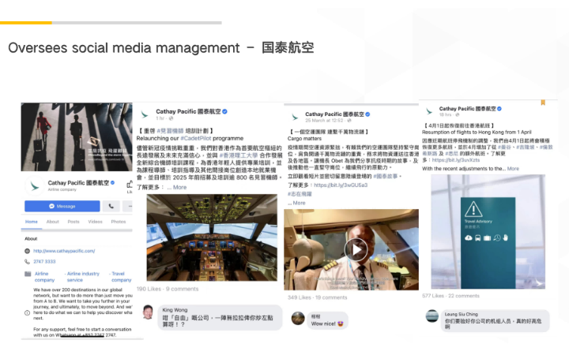Image resolution: width=569 pixels, height=355 pixels.
Task: Click Cathay Pacific logo on page profile
Action: tap(35, 186)
